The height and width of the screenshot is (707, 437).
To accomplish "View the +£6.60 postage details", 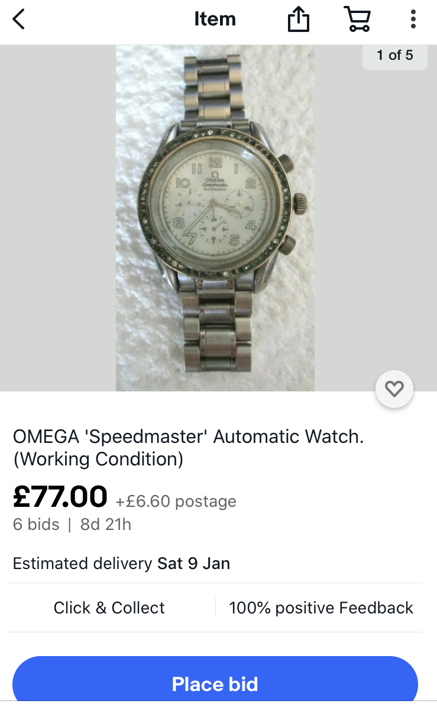I will coord(176,502).
